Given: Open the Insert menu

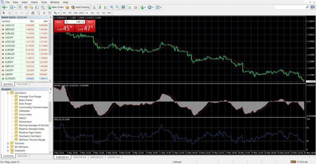Looking at the screenshot, I should pos(24,2).
